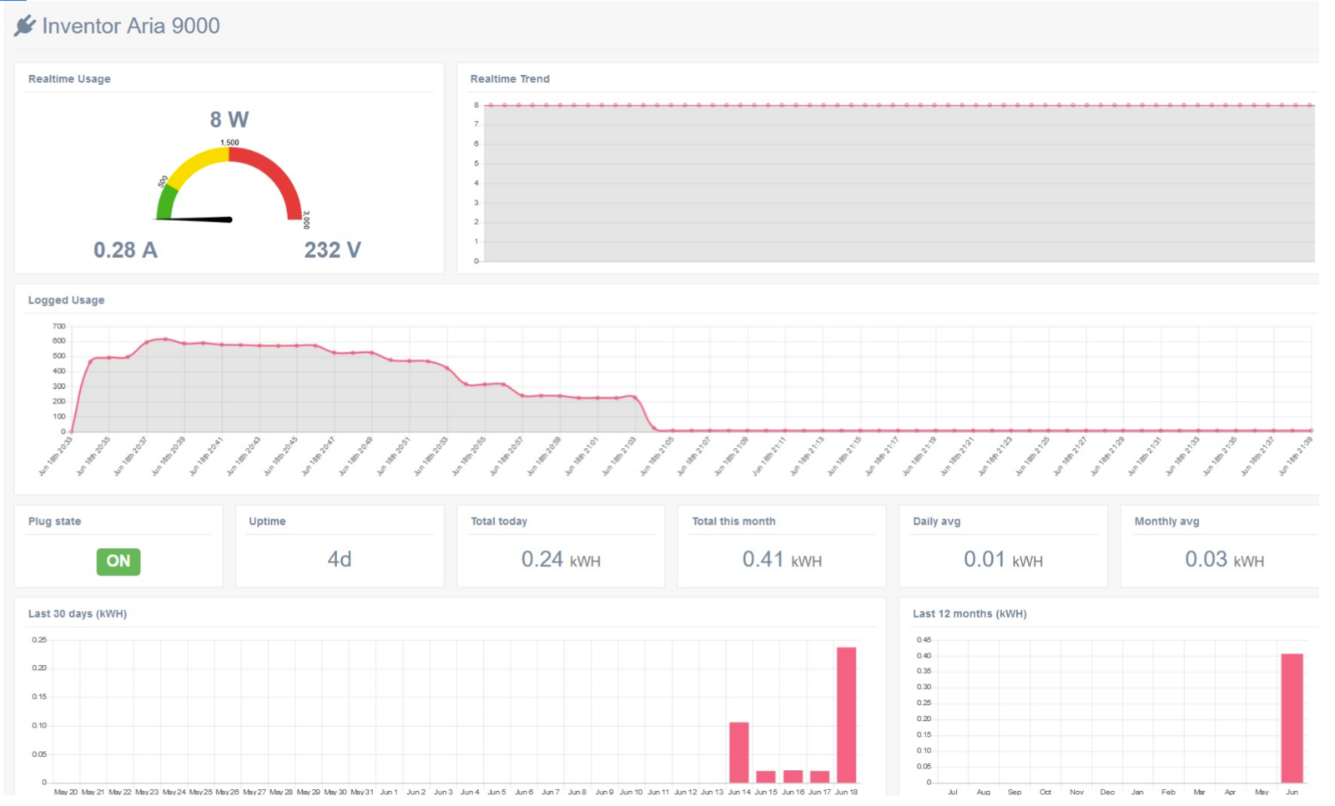
Task: Click the Monthly avg card label
Action: pos(1166,521)
